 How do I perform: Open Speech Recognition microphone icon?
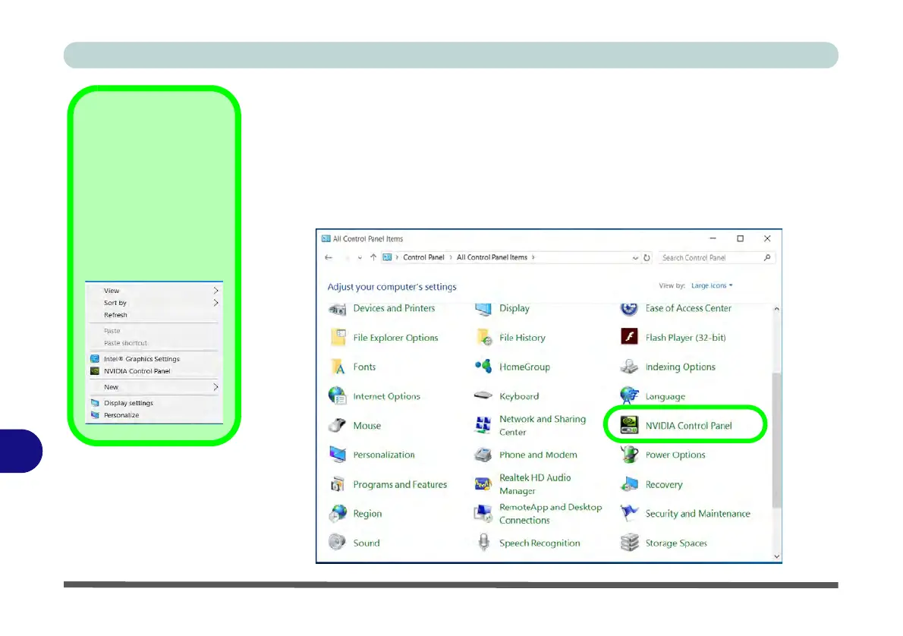point(484,542)
